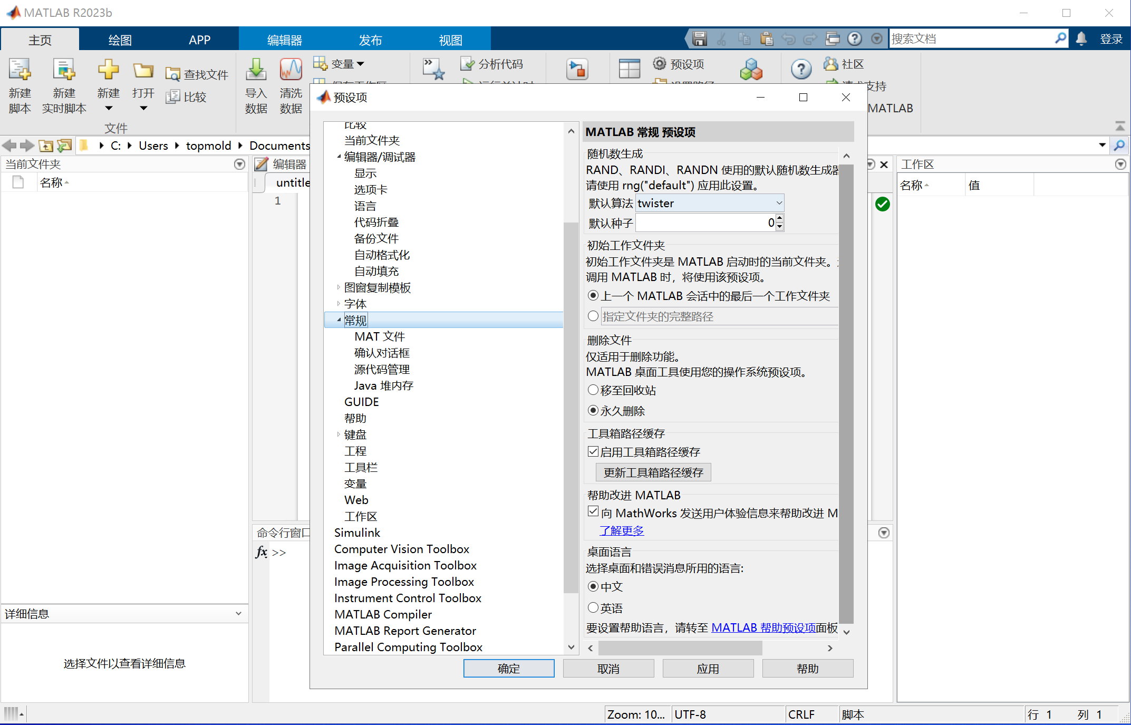Click the Paste icon in quick access bar
Screen dimensions: 1131x725
(766, 38)
